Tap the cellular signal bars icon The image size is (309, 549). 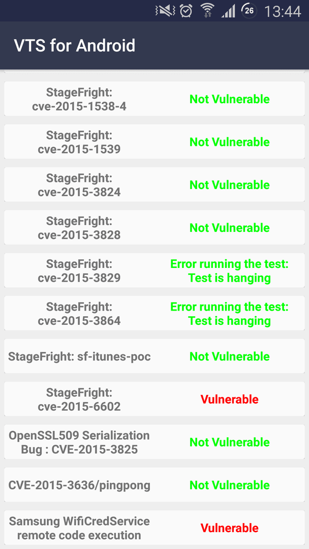coord(228,12)
